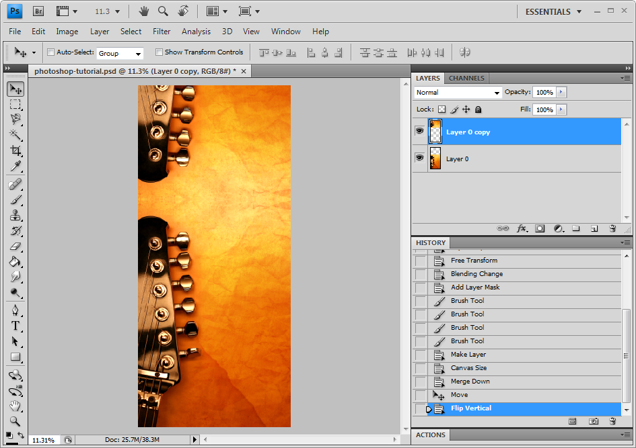Switch to the Channels tab
This screenshot has height=448, width=636.
point(466,78)
